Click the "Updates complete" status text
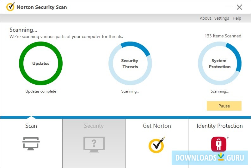The height and width of the screenshot is (168, 251). coord(41,91)
